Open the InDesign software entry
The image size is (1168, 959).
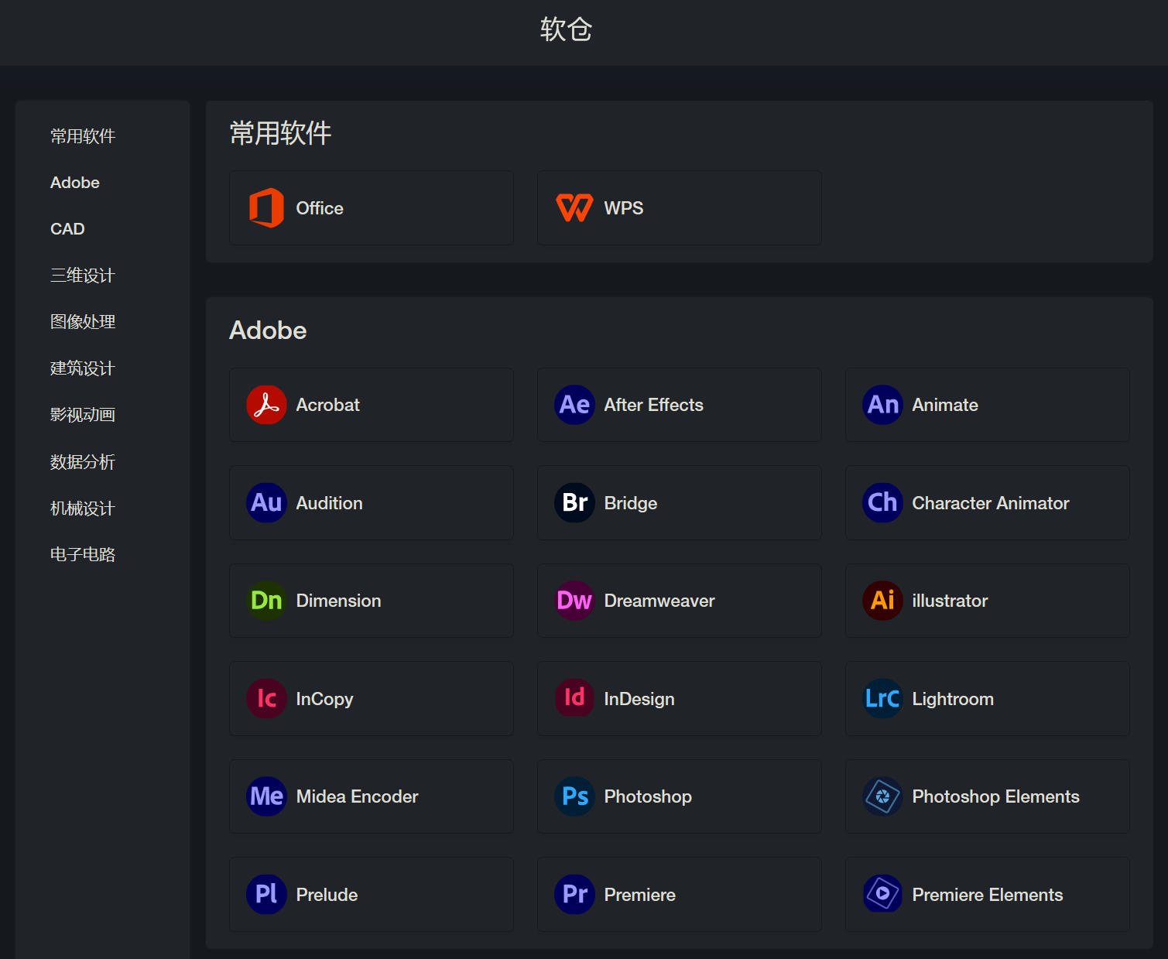coord(639,699)
